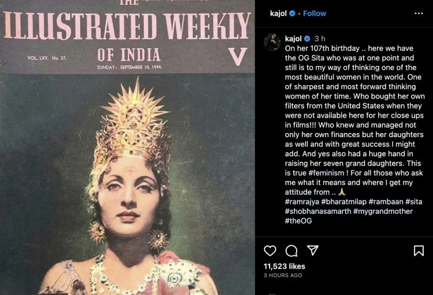The width and height of the screenshot is (433, 295).
Task: Open the #bharatmilap hashtag
Action: 350,202
